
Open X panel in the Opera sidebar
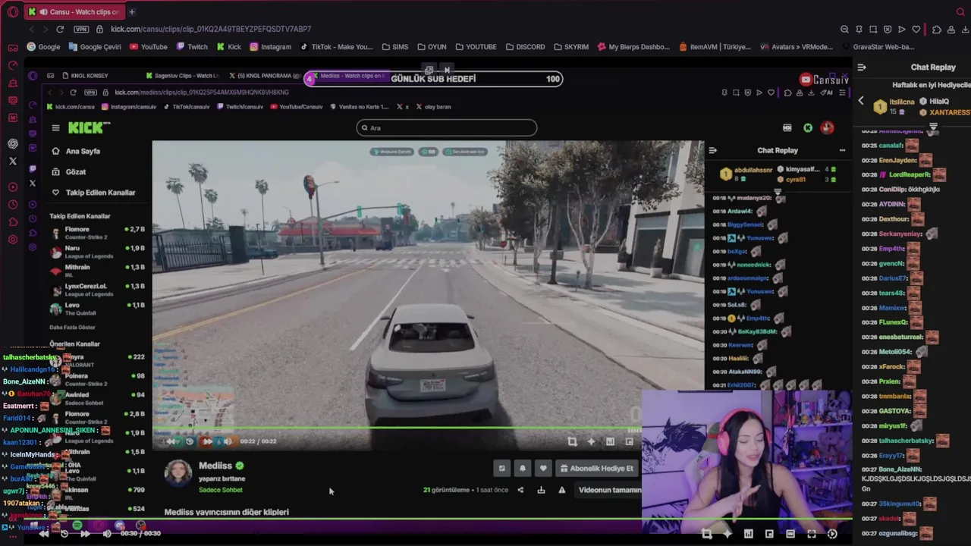pyautogui.click(x=13, y=161)
